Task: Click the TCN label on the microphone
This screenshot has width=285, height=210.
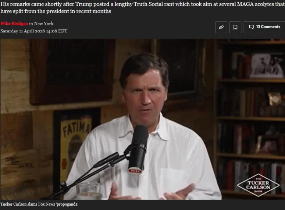Action: point(135,171)
